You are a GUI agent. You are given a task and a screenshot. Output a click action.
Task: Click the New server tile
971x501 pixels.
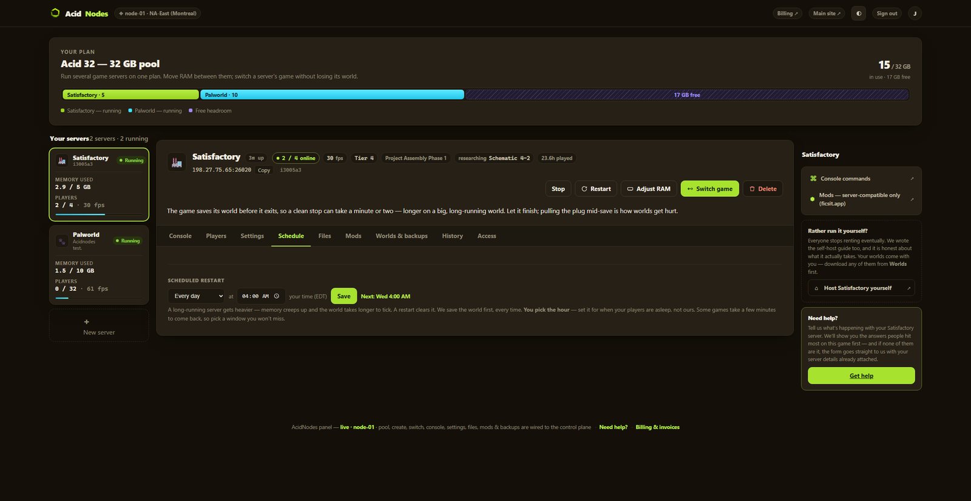pos(99,326)
